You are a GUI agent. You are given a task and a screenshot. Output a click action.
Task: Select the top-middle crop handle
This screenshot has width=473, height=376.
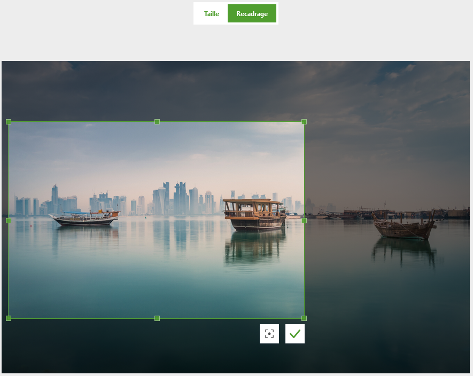157,122
